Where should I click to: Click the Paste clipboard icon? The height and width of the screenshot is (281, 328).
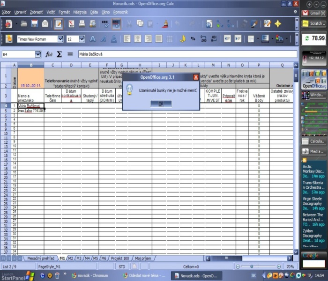coord(150,24)
